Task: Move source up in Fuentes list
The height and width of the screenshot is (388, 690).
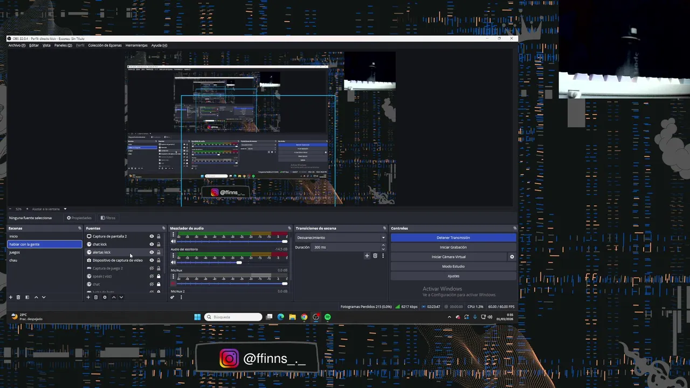Action: (114, 297)
